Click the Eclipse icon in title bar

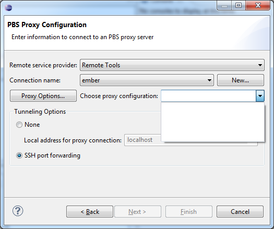pos(8,8)
